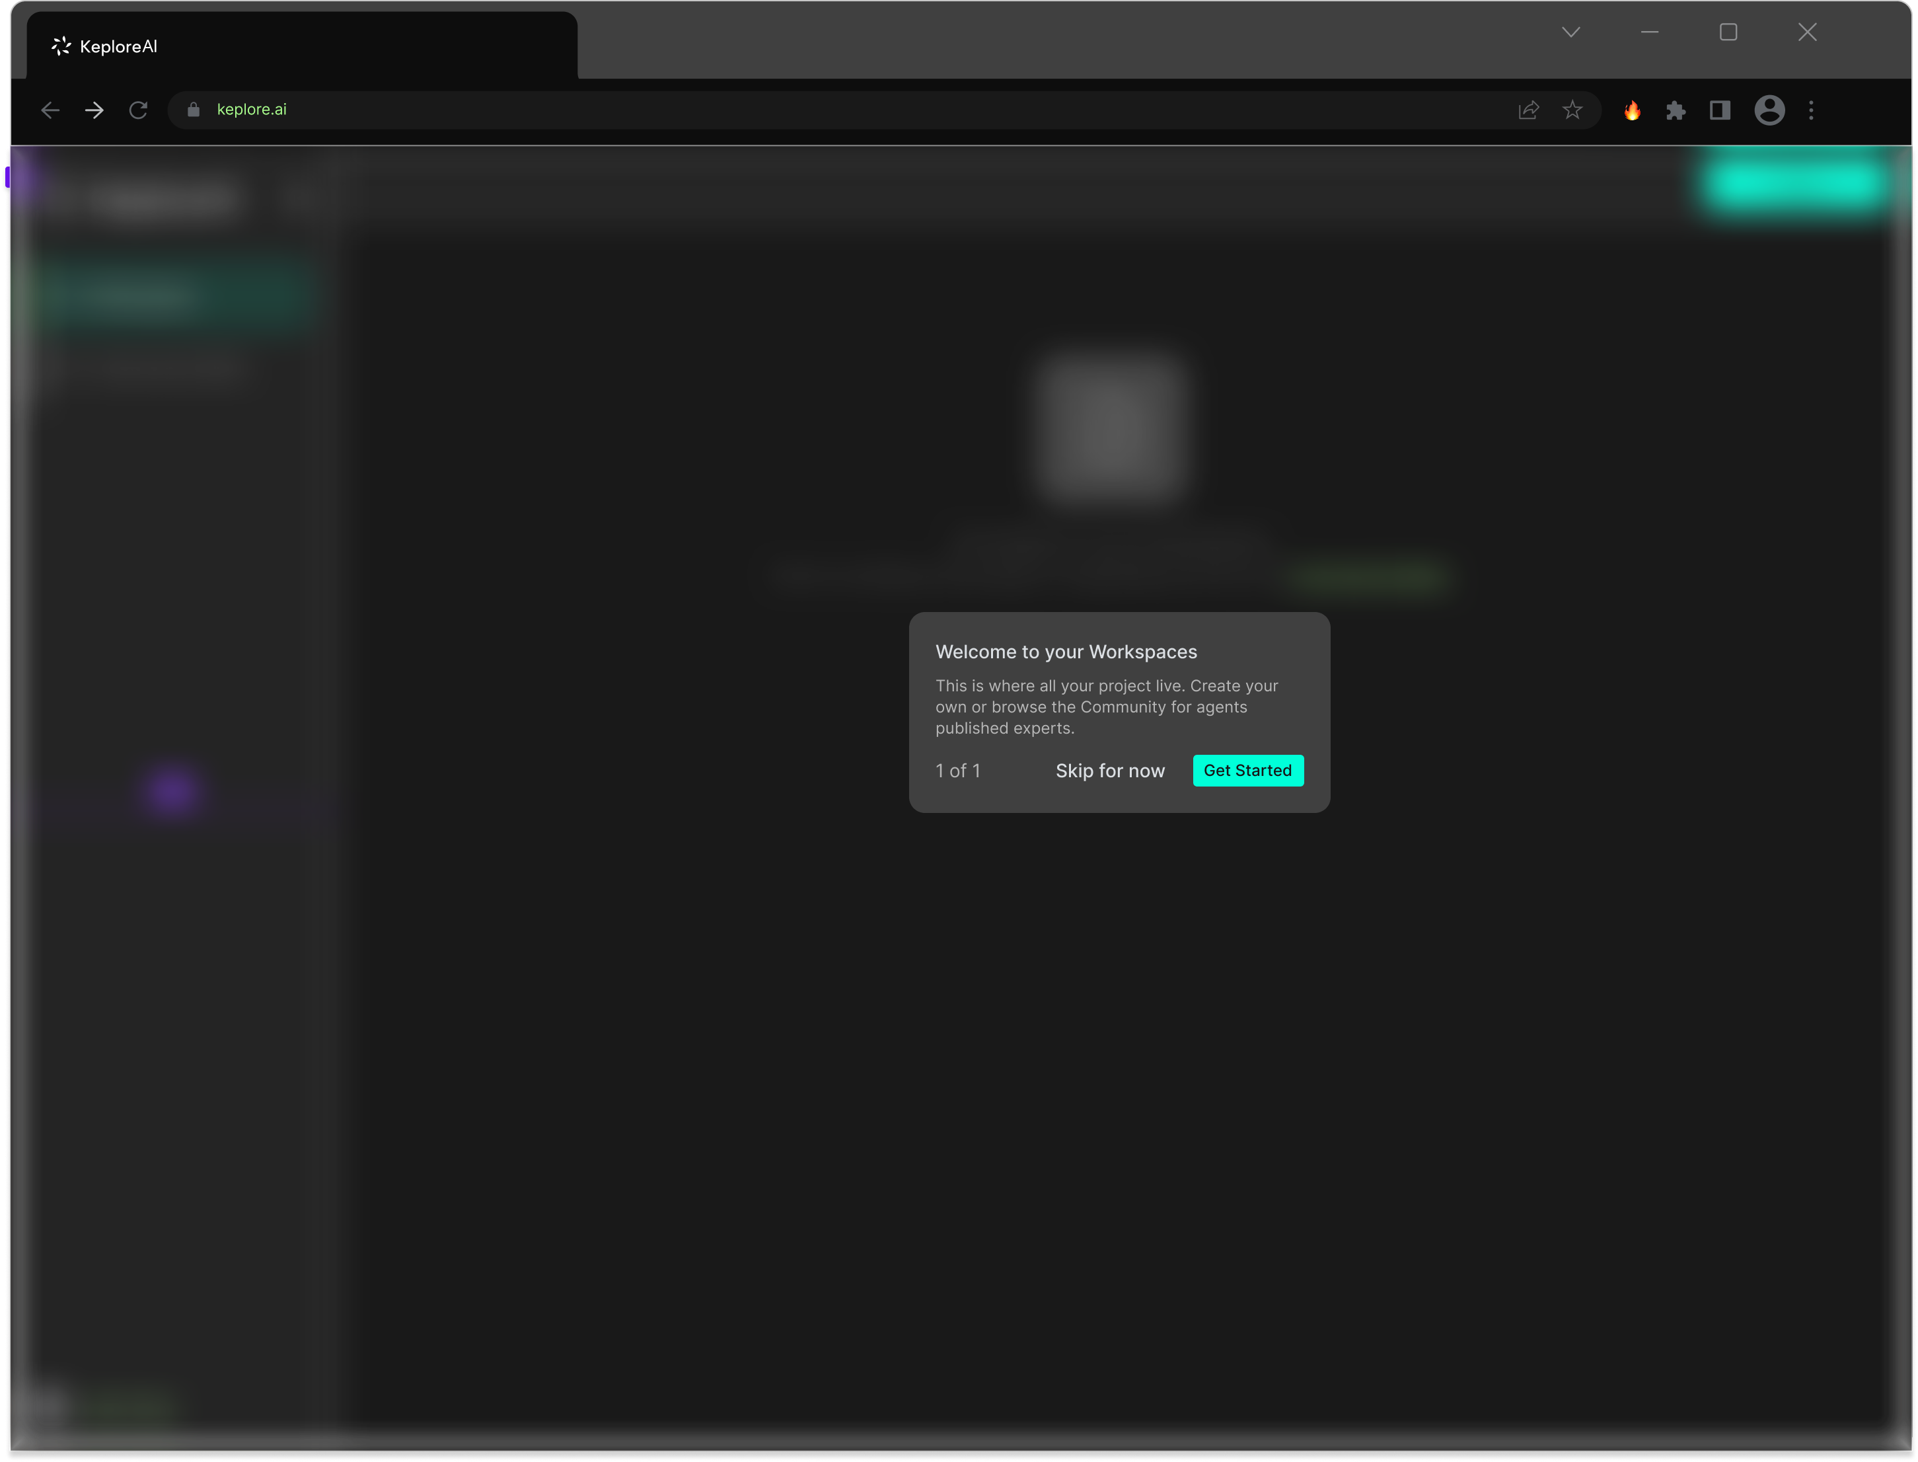1918x1462 pixels.
Task: Switch to the KeploreAI tab
Action: [305, 45]
